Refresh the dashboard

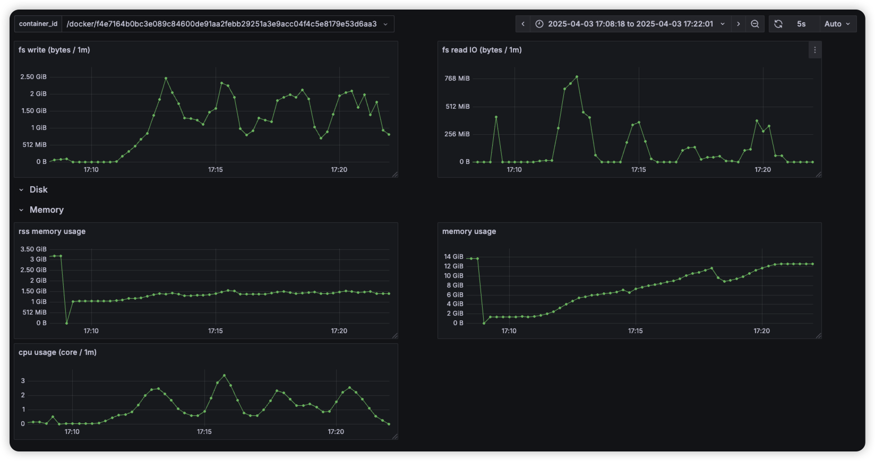[778, 24]
